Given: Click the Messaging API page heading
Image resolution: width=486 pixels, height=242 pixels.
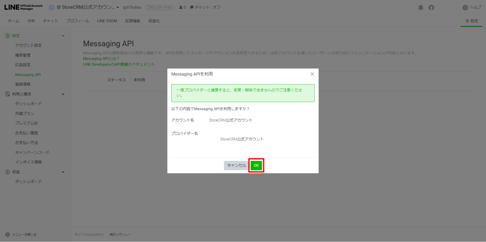Looking at the screenshot, I should coord(108,44).
